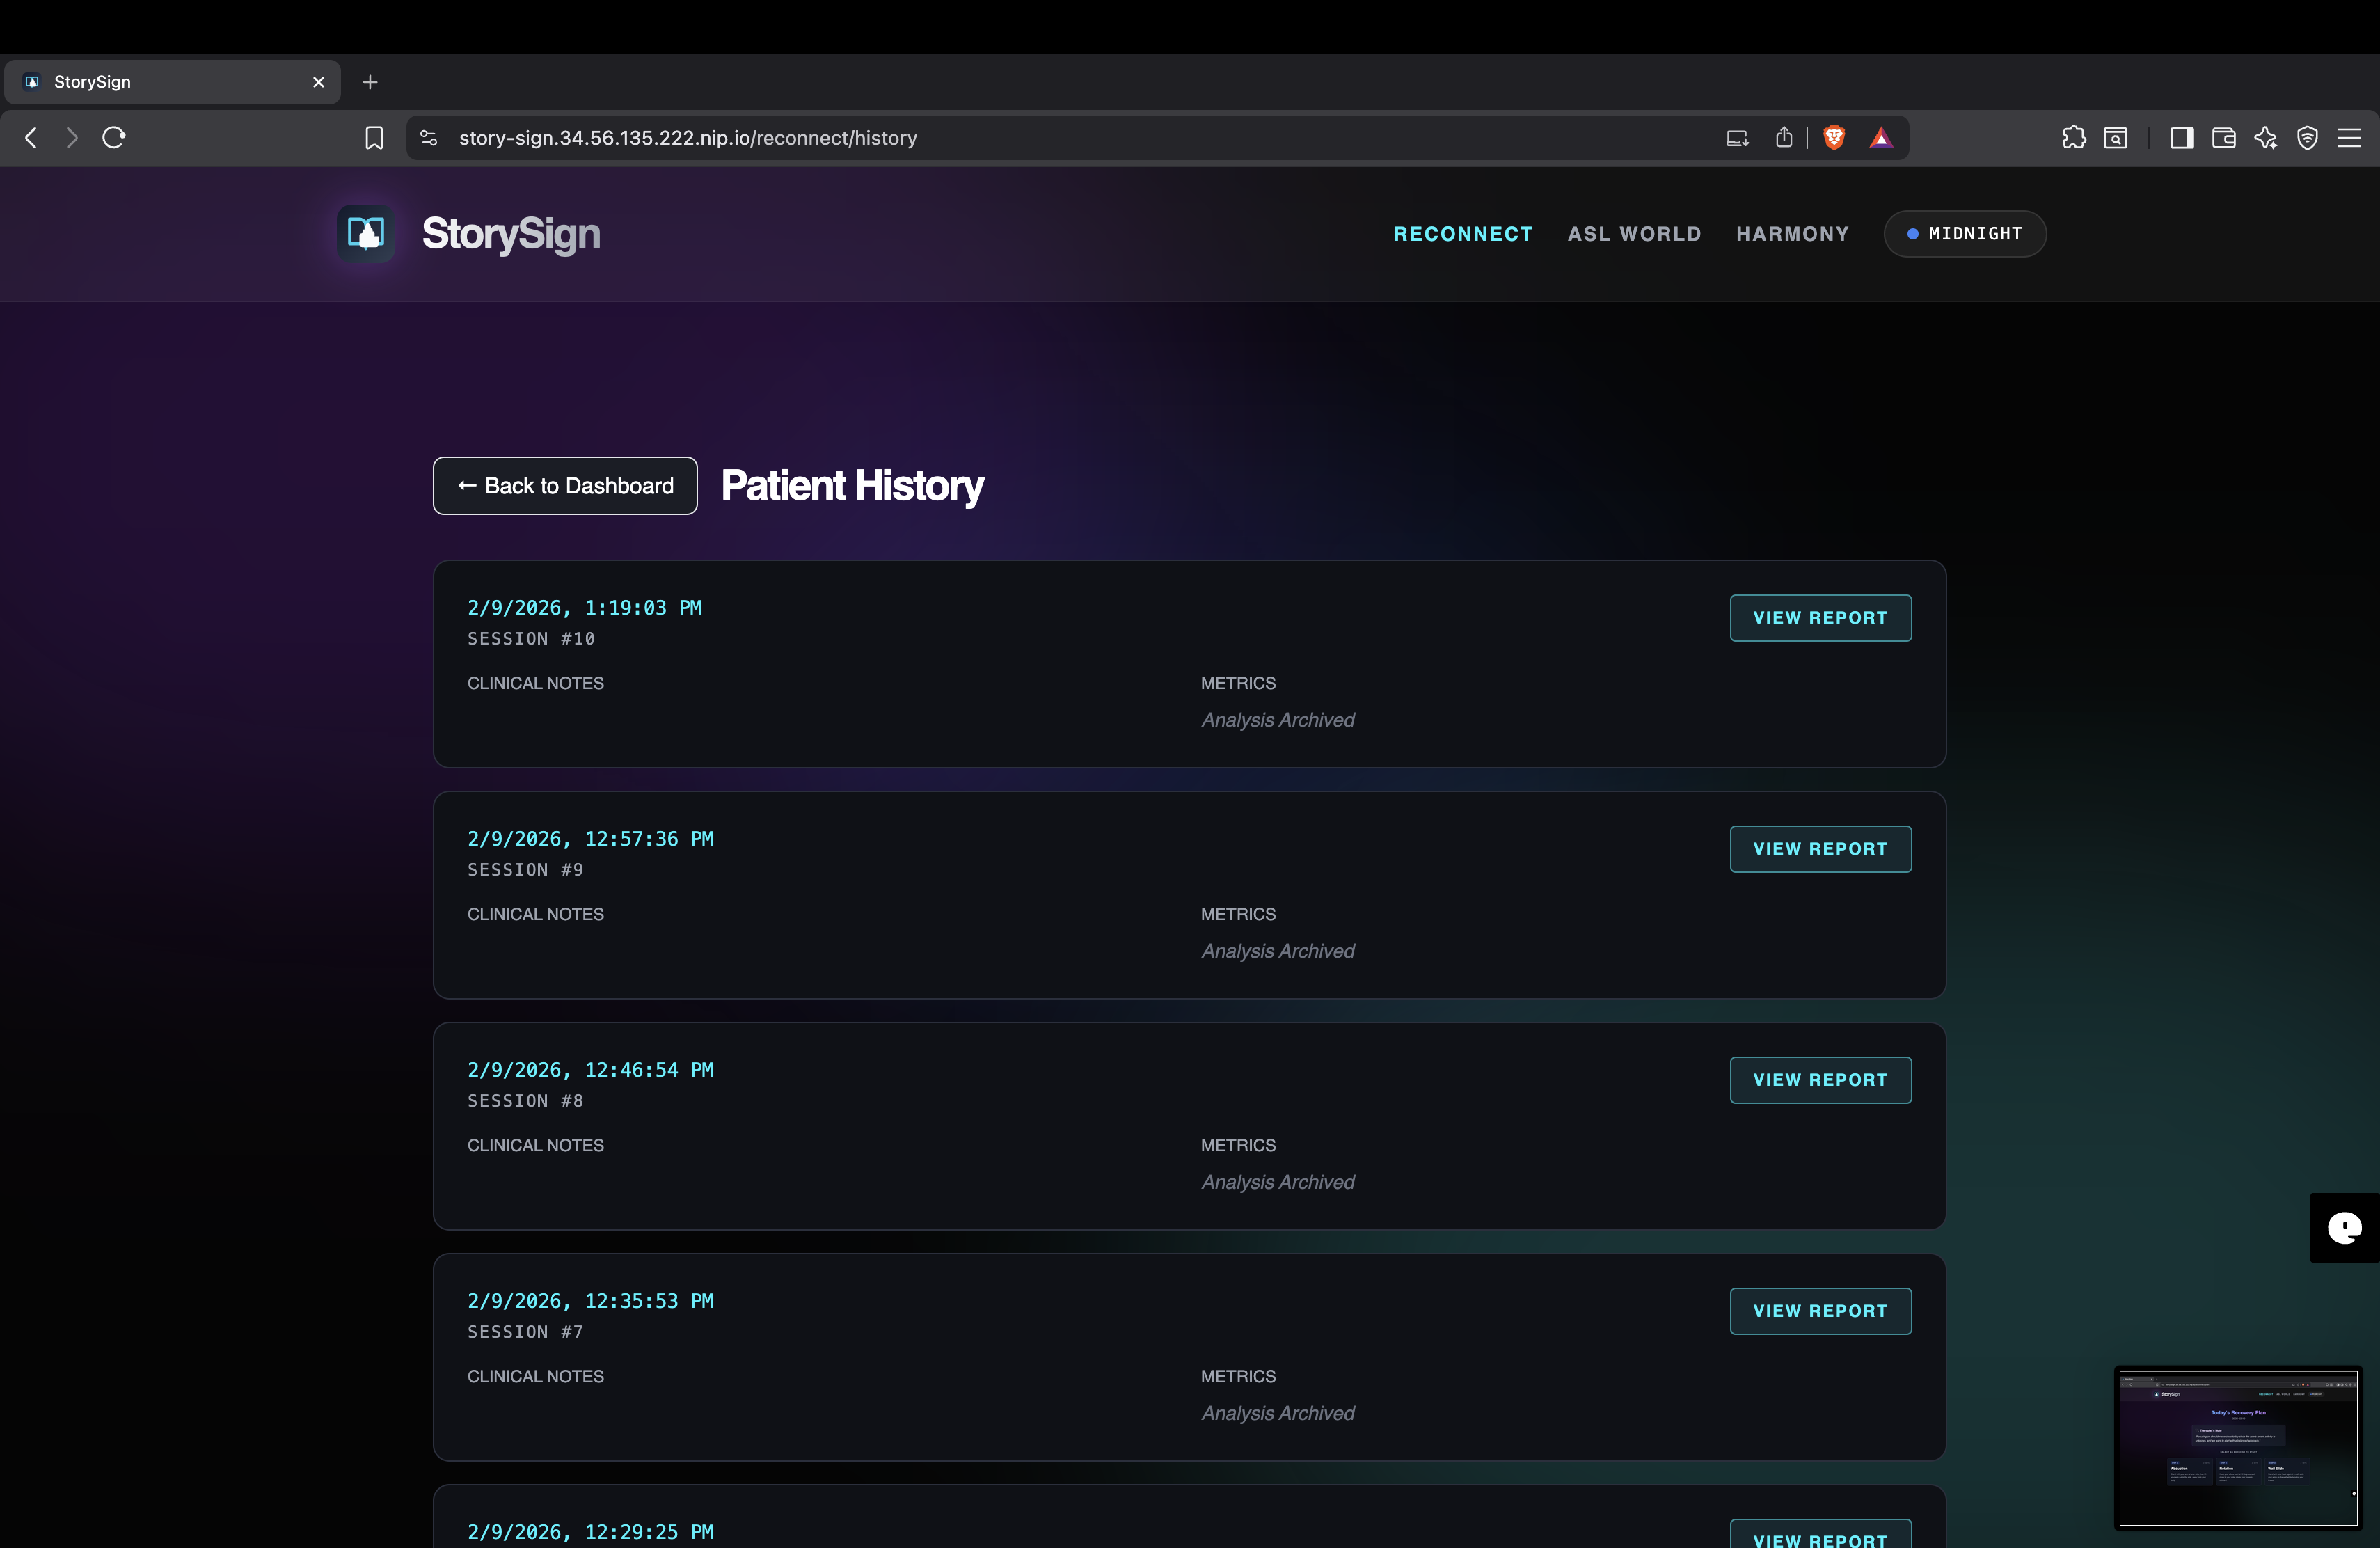View report for Session #10
The image size is (2380, 1548).
pyautogui.click(x=1819, y=618)
